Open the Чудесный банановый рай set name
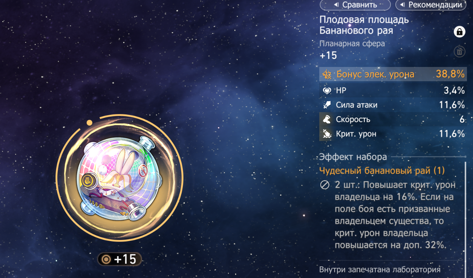The height and width of the screenshot is (278, 473). [x=382, y=170]
